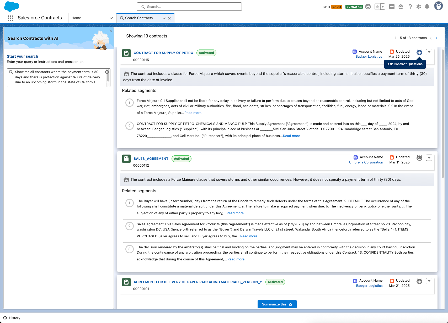Click the global quick-create plus icon
Screen dimensions: 448x323
click(392, 7)
